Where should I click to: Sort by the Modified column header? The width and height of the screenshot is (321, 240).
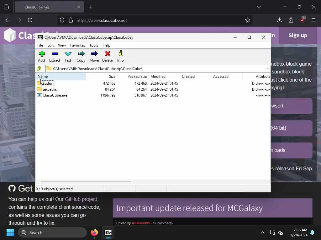(x=164, y=77)
